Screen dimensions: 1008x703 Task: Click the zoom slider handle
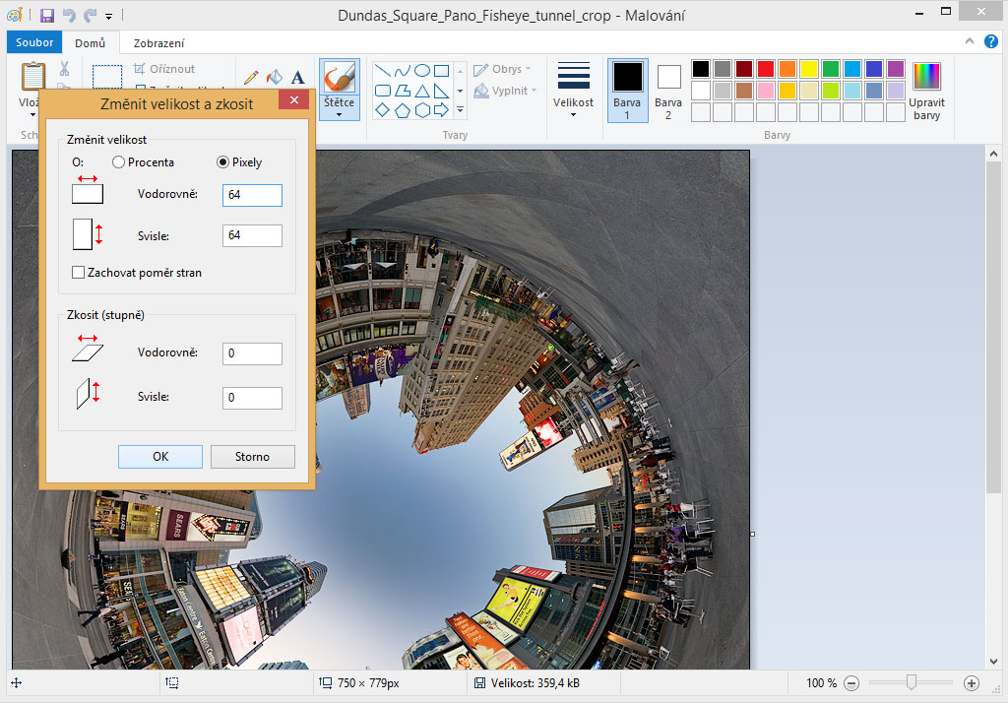pyautogui.click(x=911, y=682)
